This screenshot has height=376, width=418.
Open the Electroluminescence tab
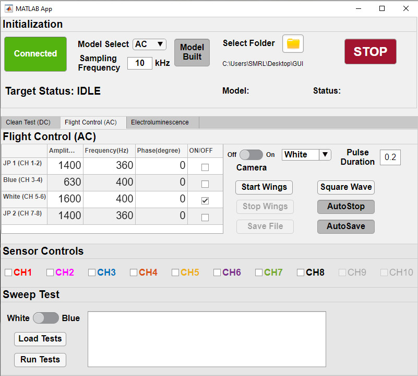(x=162, y=122)
